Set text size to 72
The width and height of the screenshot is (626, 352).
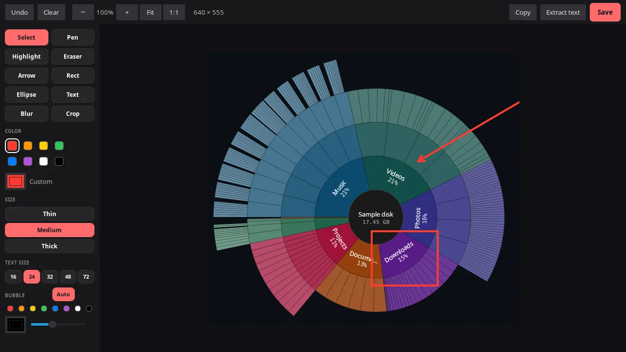[86, 277]
